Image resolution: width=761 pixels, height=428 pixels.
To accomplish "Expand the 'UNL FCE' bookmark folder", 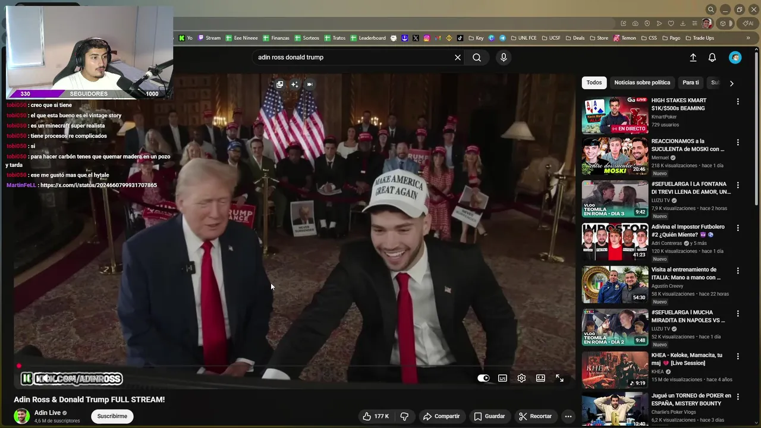I will coord(523,38).
